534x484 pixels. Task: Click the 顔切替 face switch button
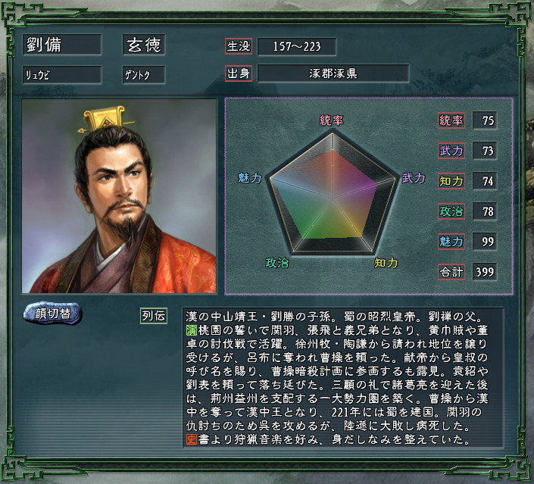52,313
